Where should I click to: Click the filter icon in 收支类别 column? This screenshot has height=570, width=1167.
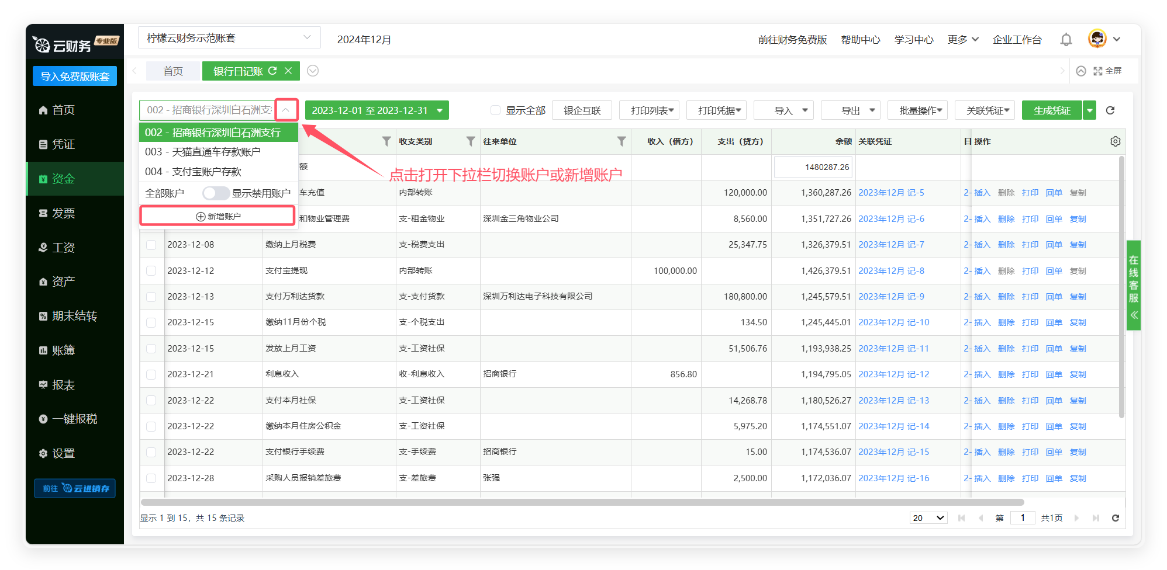470,141
